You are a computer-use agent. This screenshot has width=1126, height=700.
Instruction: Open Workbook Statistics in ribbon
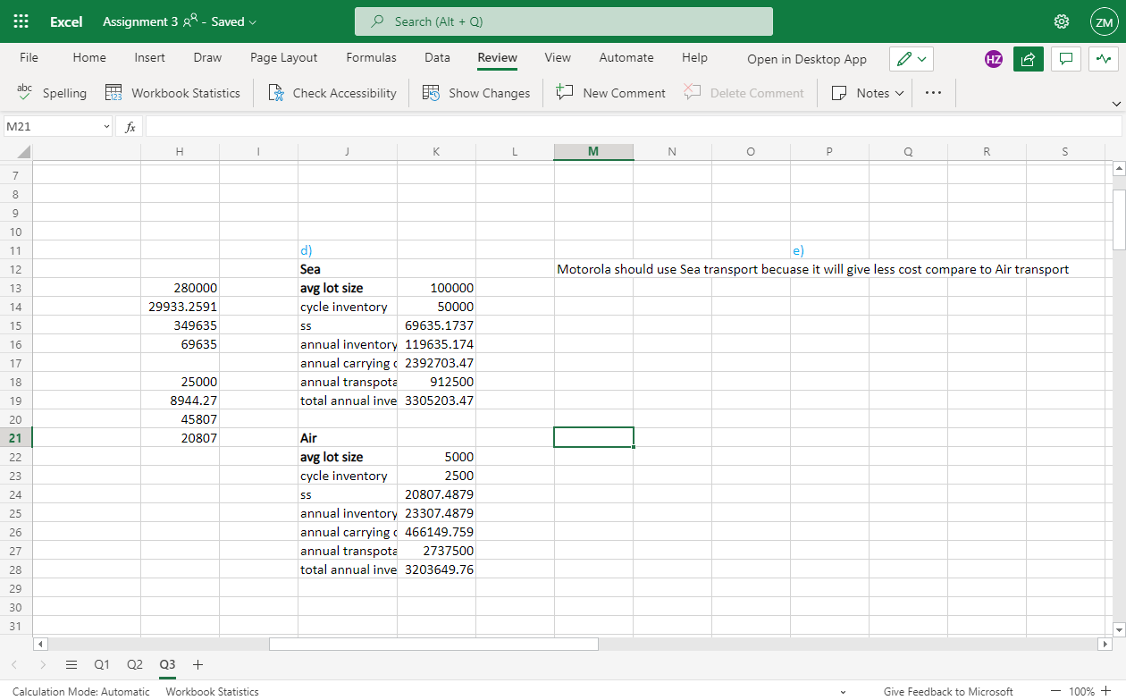click(172, 93)
